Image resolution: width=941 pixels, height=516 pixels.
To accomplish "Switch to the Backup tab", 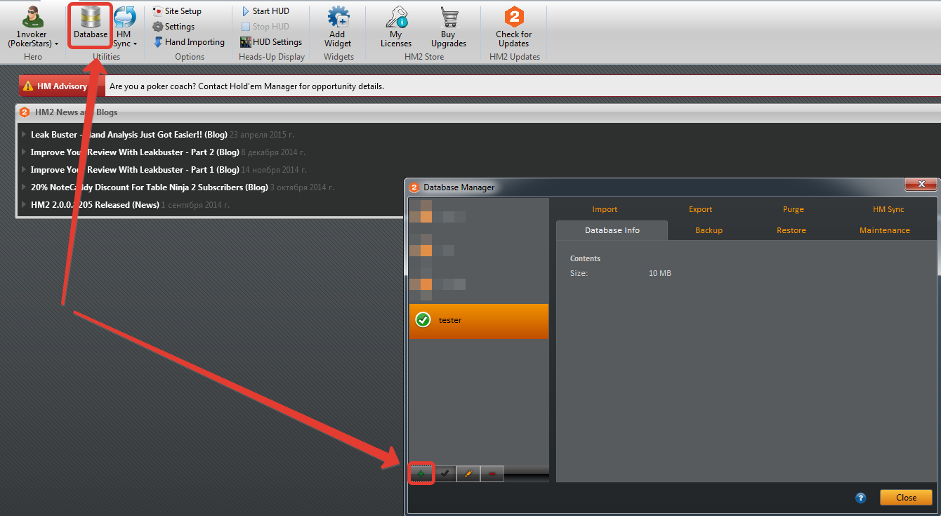I will (x=709, y=230).
